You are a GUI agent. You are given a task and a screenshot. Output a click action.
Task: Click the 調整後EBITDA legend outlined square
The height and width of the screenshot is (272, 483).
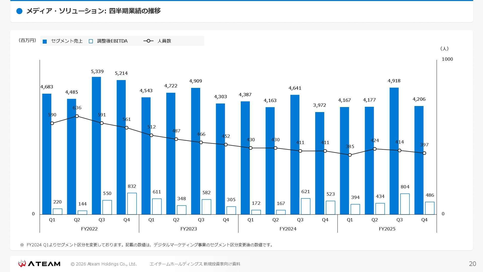point(91,41)
